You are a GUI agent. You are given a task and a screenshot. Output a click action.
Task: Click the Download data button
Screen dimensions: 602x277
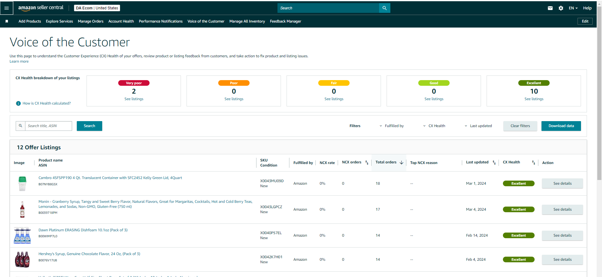[x=561, y=126]
